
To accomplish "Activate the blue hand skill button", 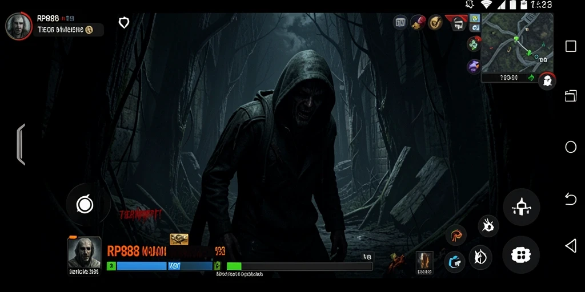I will tap(454, 262).
